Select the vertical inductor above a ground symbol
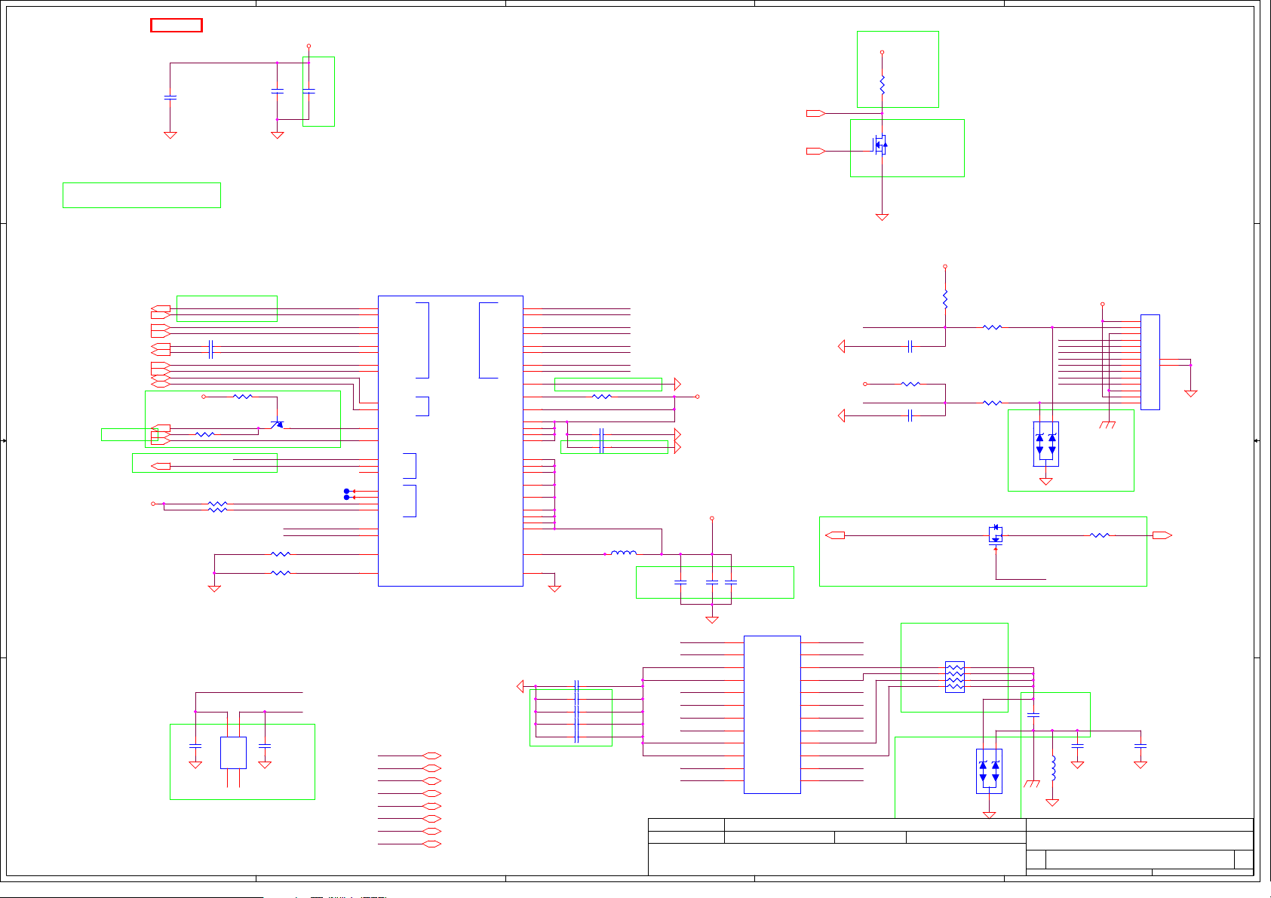Image resolution: width=1271 pixels, height=898 pixels. [1052, 768]
